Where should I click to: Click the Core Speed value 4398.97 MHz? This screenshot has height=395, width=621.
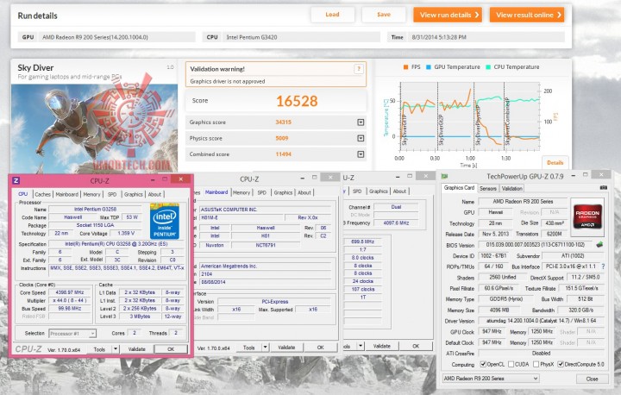coord(69,292)
